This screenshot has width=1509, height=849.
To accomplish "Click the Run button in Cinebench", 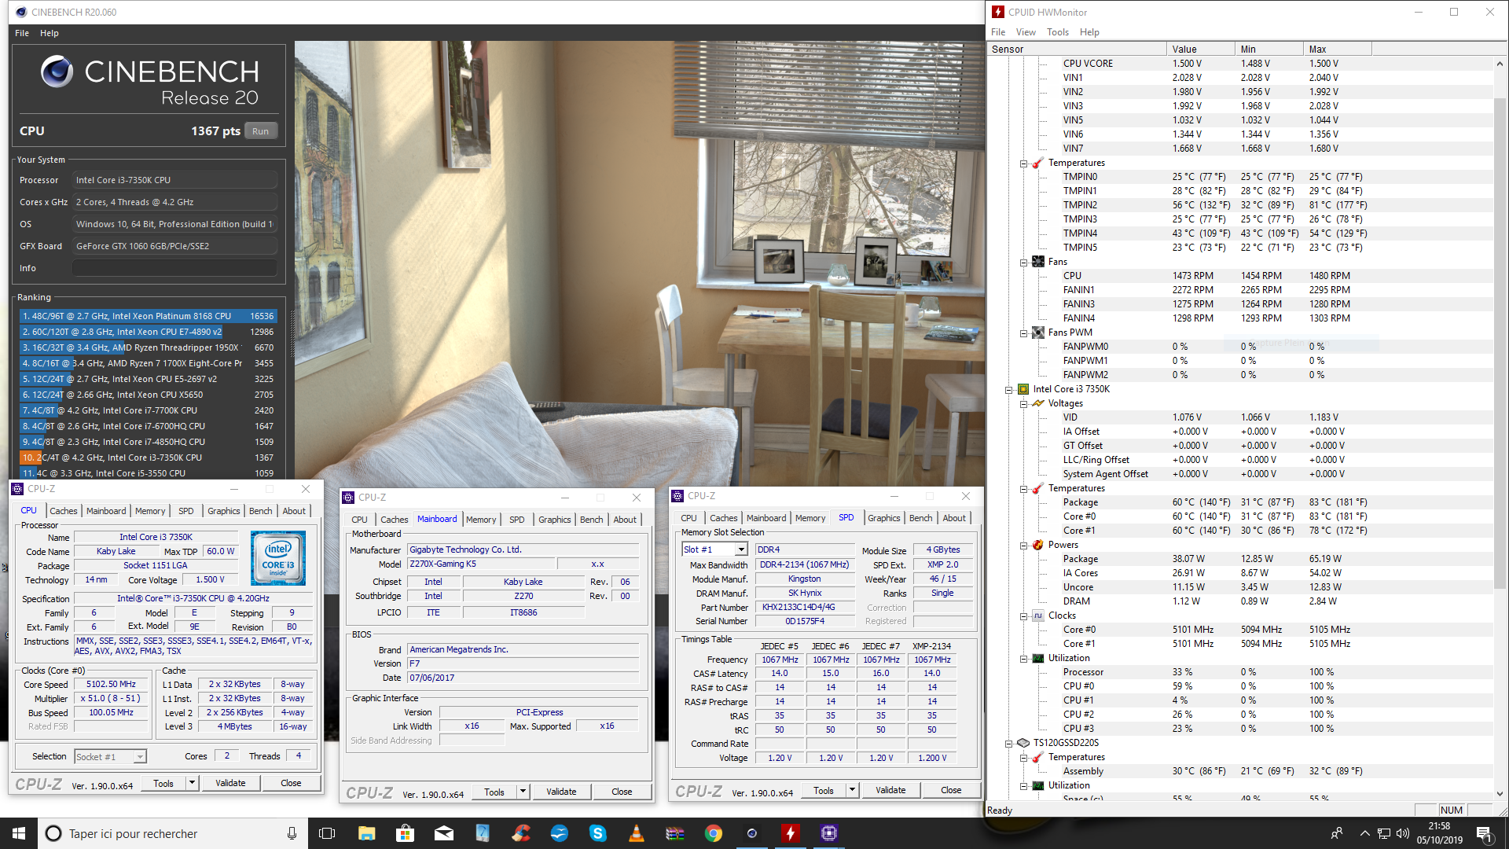I will click(x=261, y=131).
